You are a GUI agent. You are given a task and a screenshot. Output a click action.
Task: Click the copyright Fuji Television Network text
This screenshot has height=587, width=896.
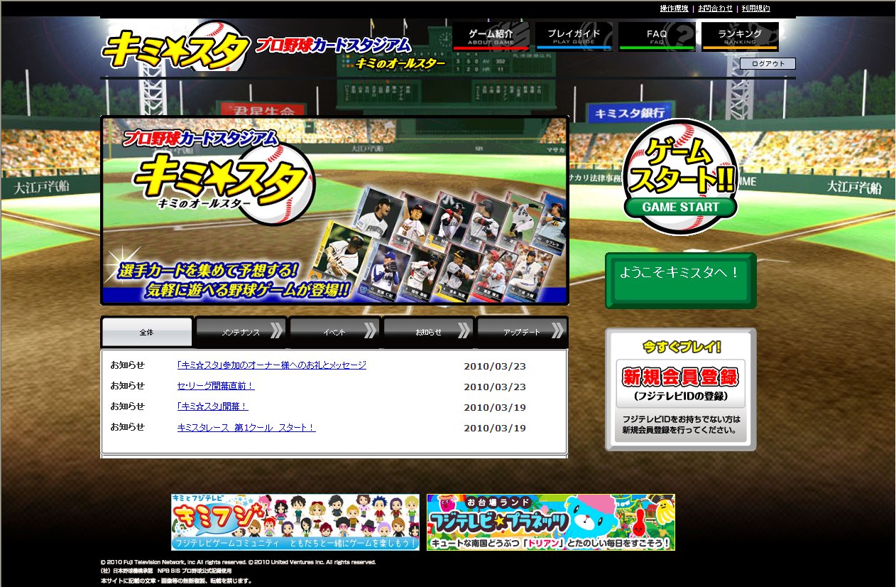[238, 562]
